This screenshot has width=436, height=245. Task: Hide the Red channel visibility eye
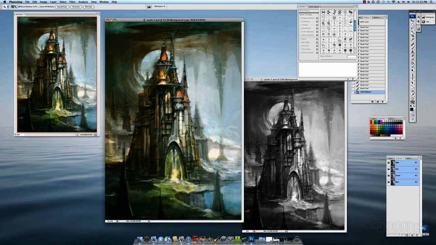389,169
